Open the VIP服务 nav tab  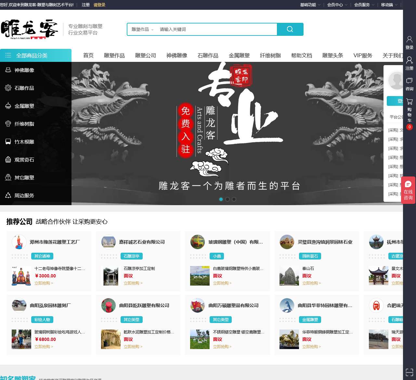[x=363, y=55]
